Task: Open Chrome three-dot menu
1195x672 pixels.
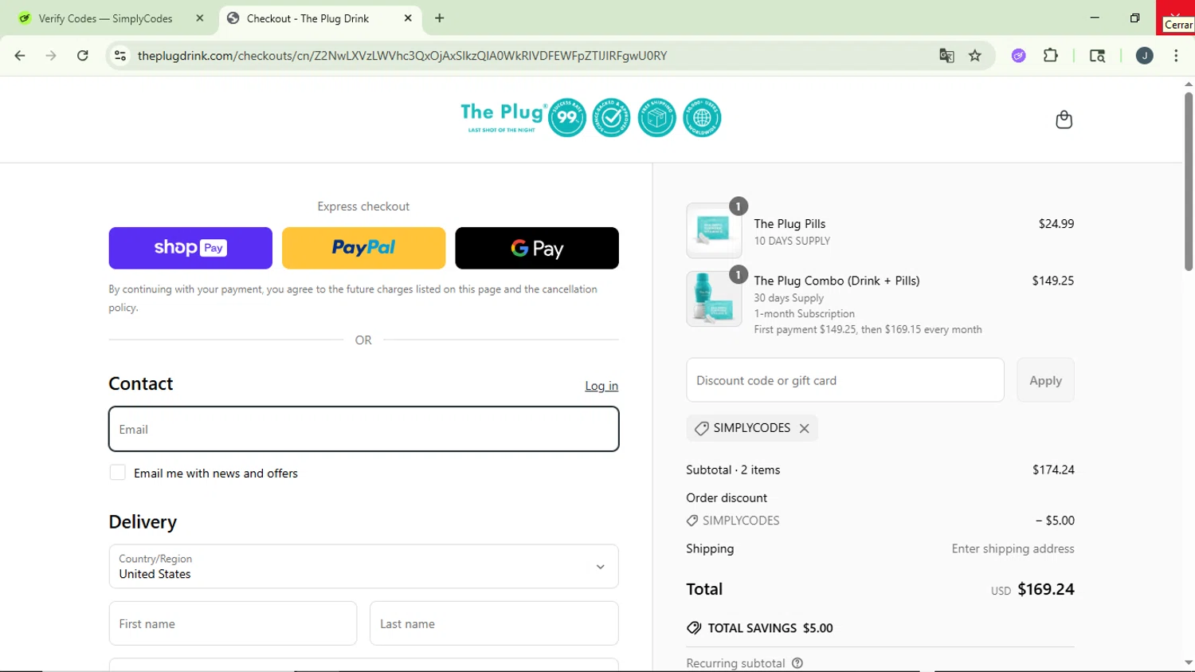Action: [1176, 56]
